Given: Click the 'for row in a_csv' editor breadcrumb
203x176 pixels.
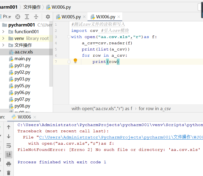Looking at the screenshot, I should (155, 109).
